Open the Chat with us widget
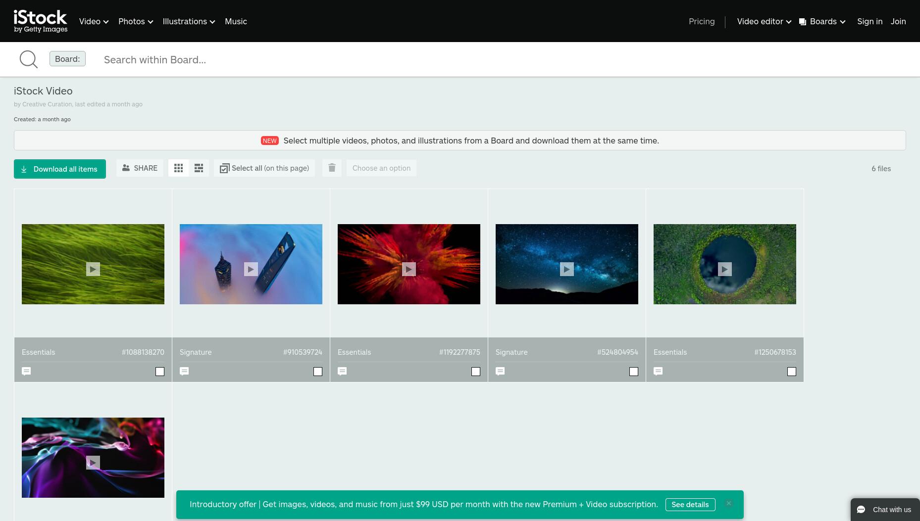The height and width of the screenshot is (521, 920). [885, 510]
